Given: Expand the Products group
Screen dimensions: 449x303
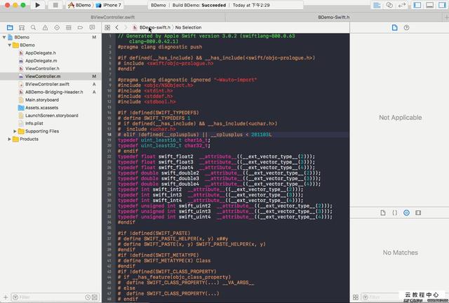Looking at the screenshot, I should (x=9, y=139).
